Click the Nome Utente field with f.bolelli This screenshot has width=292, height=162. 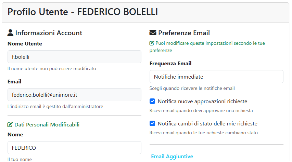(74, 57)
